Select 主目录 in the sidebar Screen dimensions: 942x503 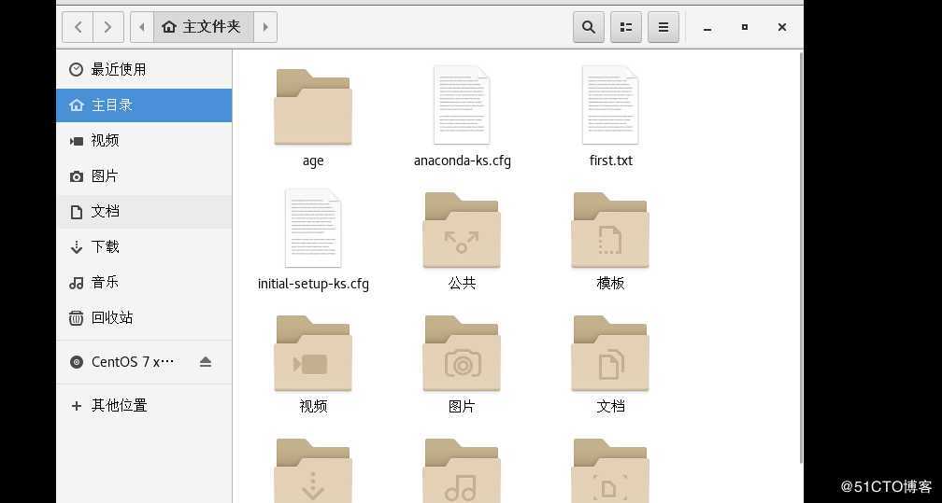point(144,105)
